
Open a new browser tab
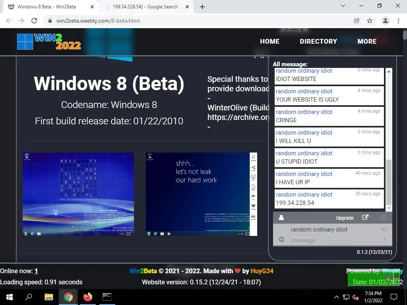(202, 7)
